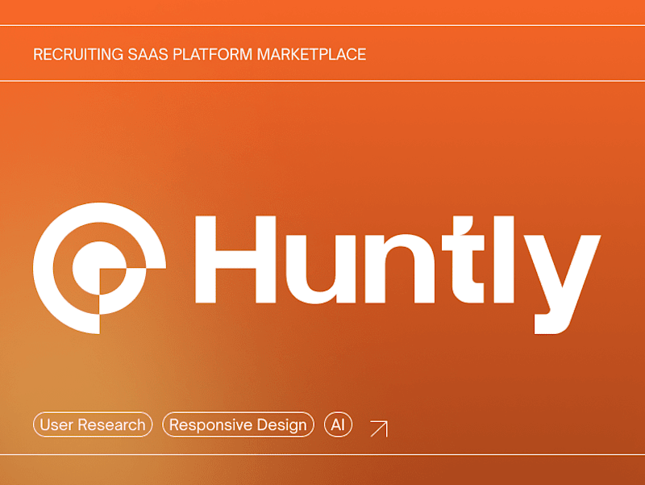The width and height of the screenshot is (645, 485).
Task: Select the Responsive Design tag
Action: tap(238, 424)
